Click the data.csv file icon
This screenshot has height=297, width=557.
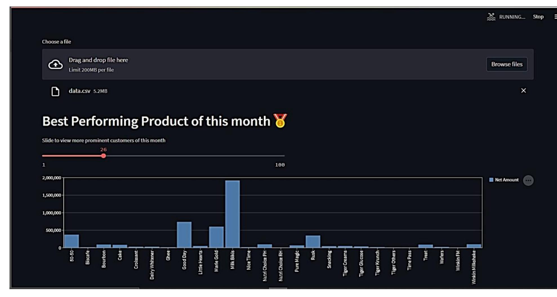point(55,91)
